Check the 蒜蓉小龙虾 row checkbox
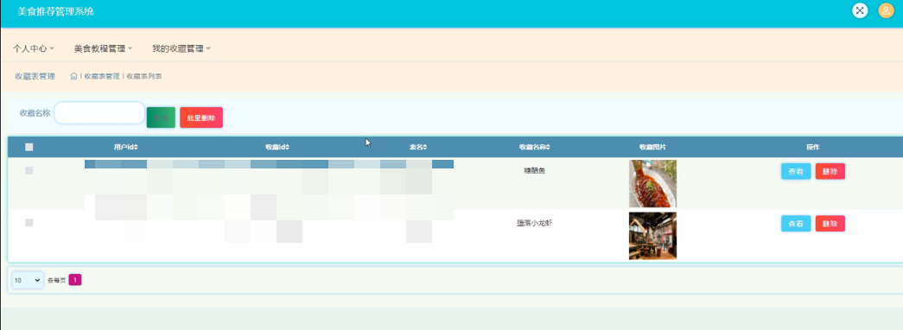 click(29, 222)
